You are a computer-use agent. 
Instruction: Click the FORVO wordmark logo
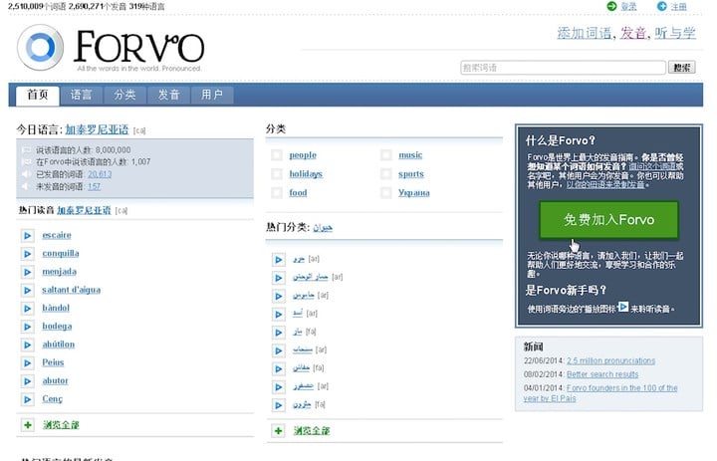coord(139,46)
